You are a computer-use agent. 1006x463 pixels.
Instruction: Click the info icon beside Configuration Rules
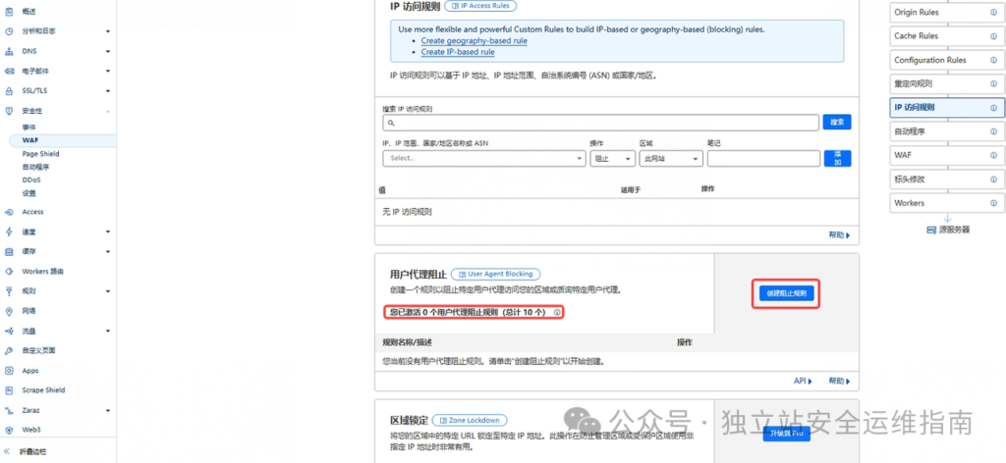click(994, 60)
